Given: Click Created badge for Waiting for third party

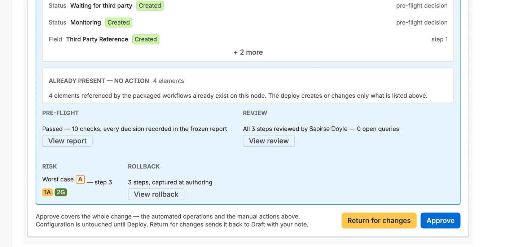Looking at the screenshot, I should 150,5.
